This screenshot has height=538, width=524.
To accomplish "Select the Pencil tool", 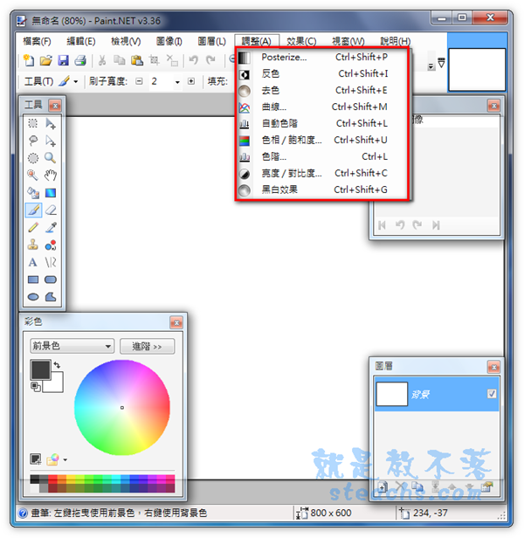I will 33,227.
